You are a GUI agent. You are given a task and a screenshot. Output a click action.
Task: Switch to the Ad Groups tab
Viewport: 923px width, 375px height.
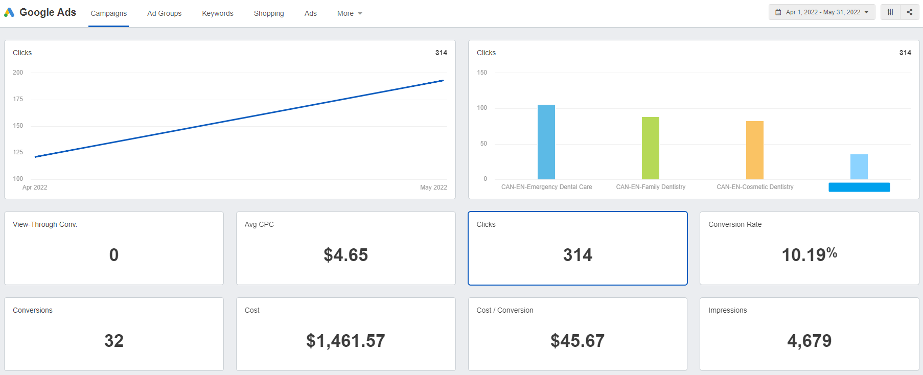[164, 14]
